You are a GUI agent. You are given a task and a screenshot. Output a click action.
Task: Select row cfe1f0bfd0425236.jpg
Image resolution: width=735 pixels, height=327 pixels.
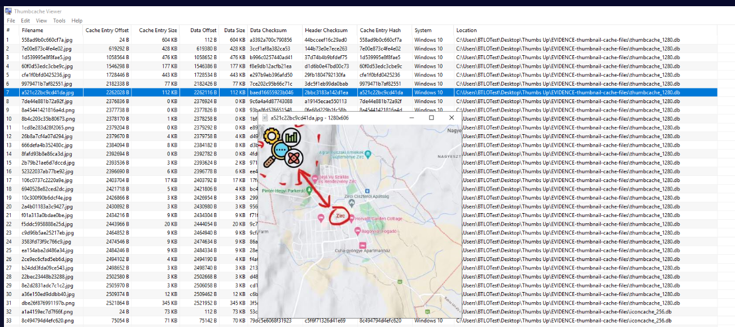(x=361, y=75)
